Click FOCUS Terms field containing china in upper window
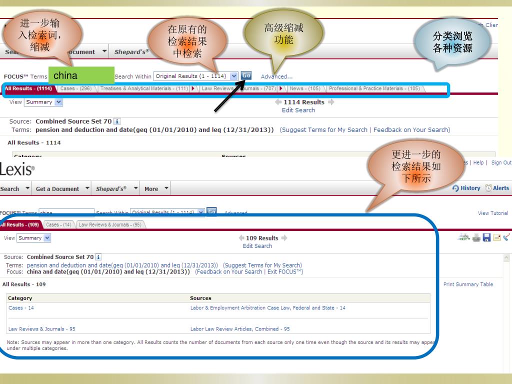This screenshot has width=512, height=384. click(81, 75)
